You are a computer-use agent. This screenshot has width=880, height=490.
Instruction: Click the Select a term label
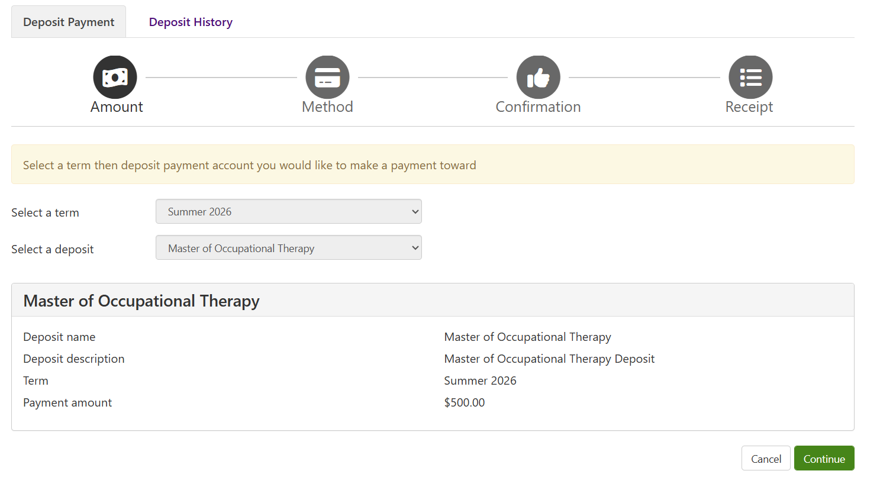[x=45, y=213]
